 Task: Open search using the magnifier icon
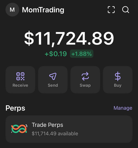coord(126,10)
